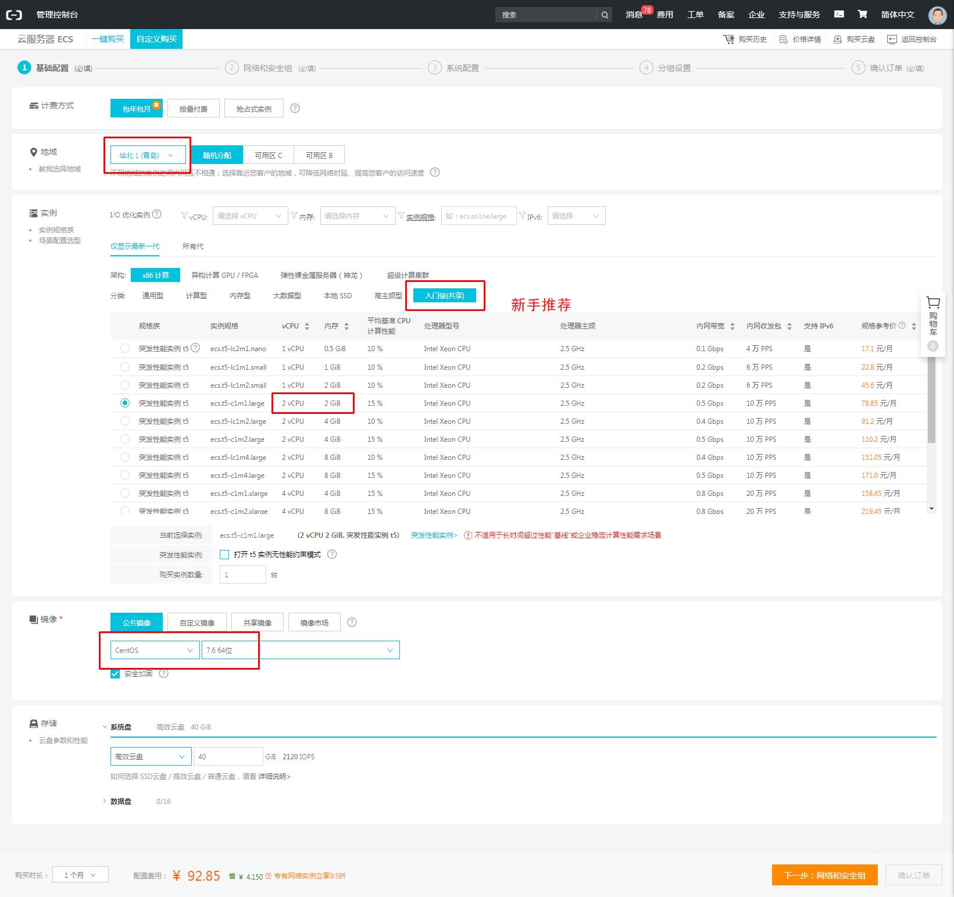This screenshot has height=897, width=954.
Task: Click help icon next to billing method options
Action: [x=295, y=109]
